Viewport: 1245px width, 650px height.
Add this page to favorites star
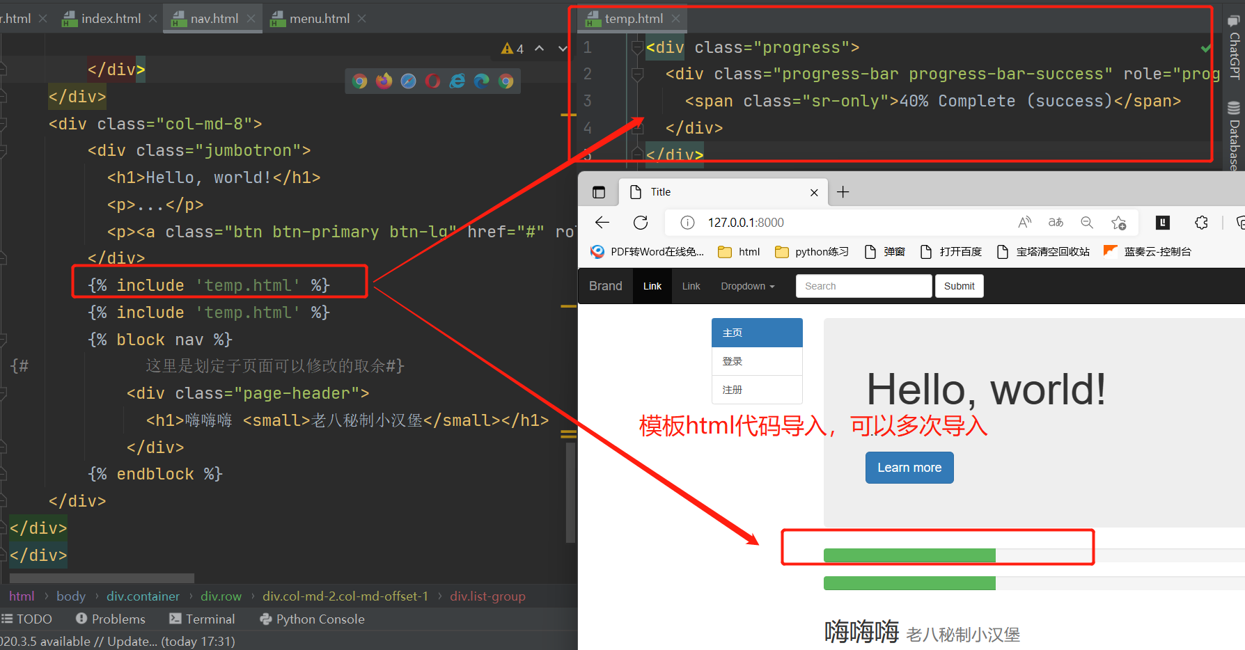point(1119,223)
